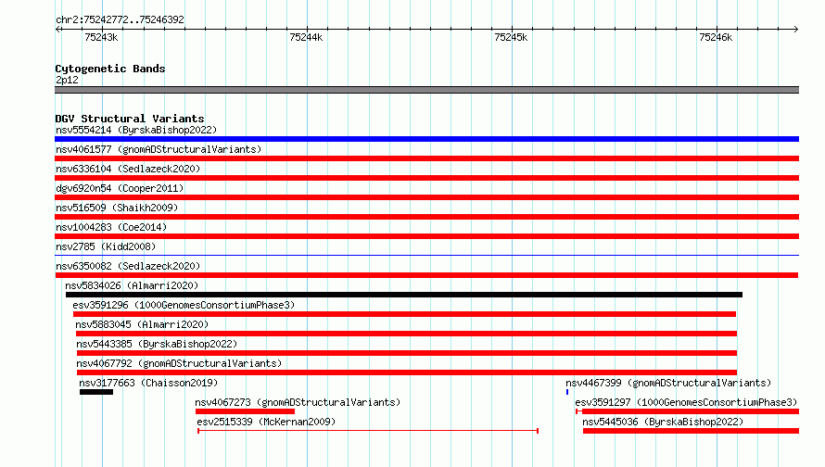Click the DGV Structural Variants track title
825x467 pixels.
click(x=130, y=119)
